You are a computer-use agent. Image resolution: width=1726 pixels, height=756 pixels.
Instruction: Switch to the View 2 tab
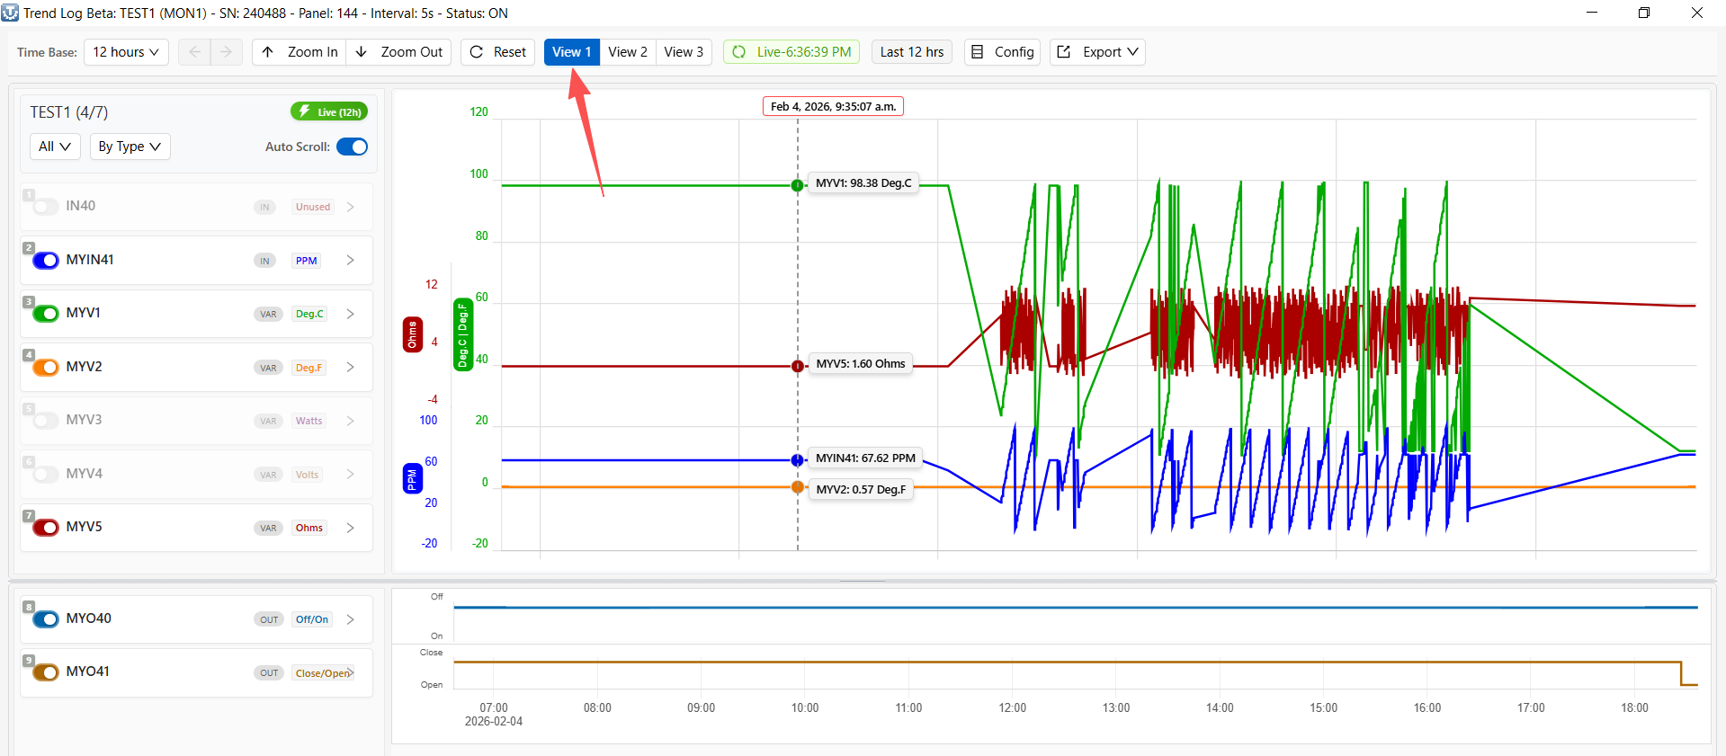point(627,52)
